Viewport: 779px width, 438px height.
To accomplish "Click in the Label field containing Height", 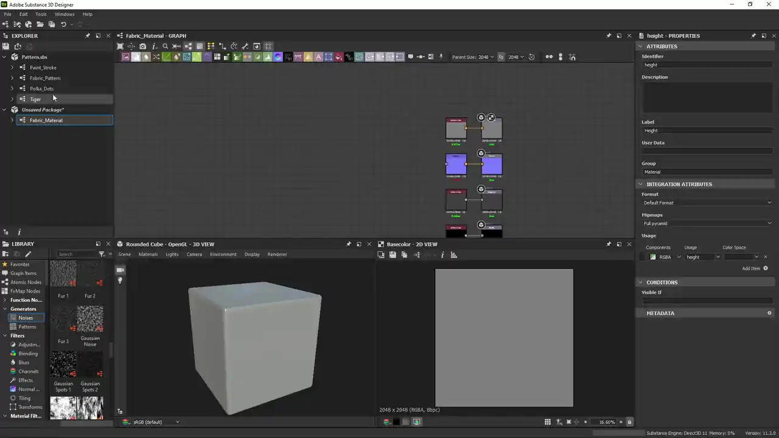I will coord(707,131).
